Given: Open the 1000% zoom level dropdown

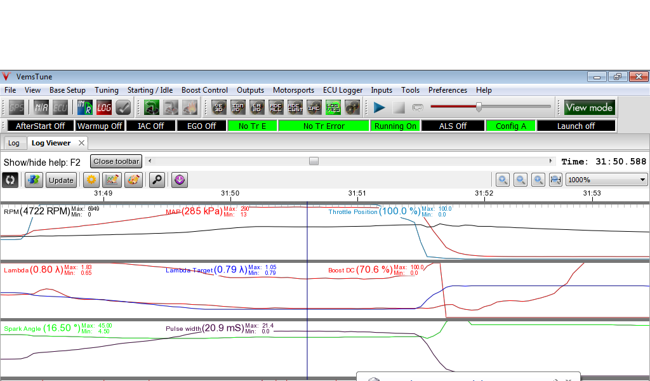Looking at the screenshot, I should tap(606, 180).
